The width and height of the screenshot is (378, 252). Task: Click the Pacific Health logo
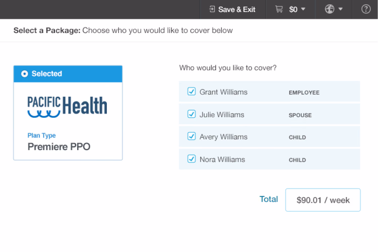click(x=67, y=107)
